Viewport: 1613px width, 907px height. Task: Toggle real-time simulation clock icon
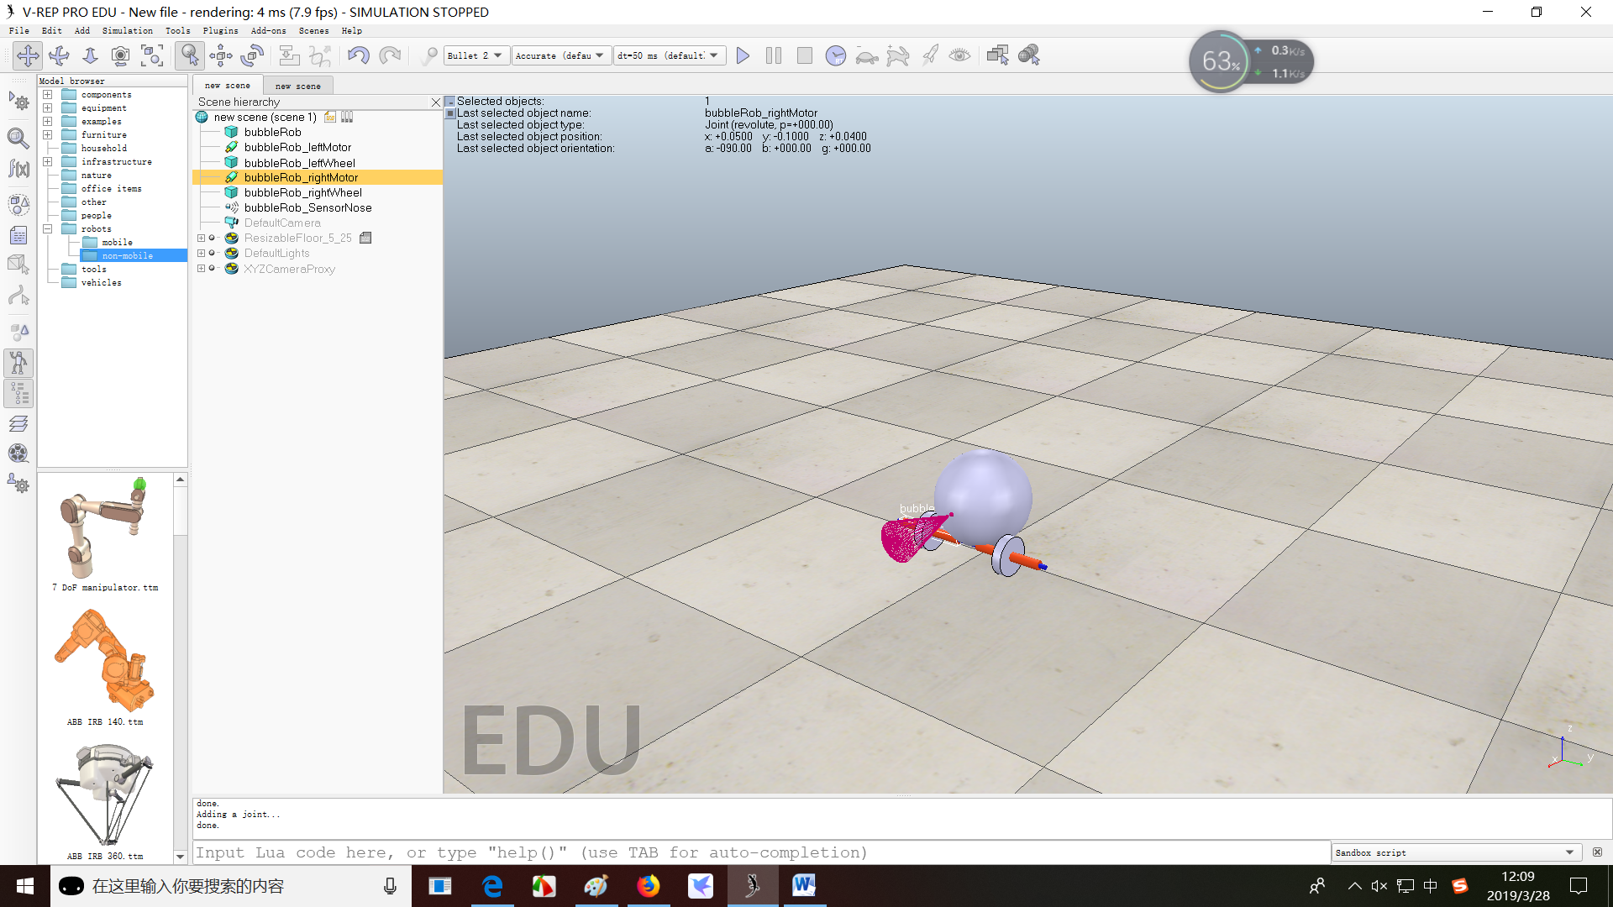835,55
